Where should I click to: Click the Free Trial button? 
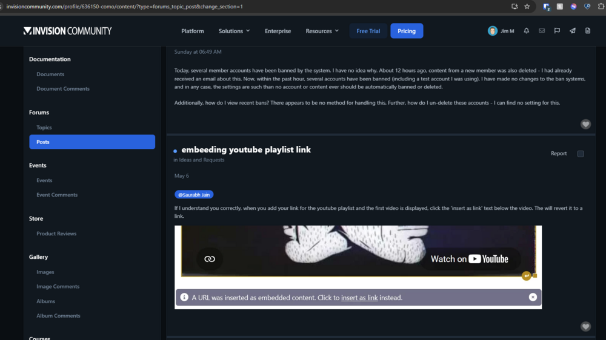coord(368,31)
